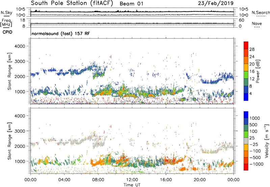Click the '08:00' time tick label

(98, 180)
